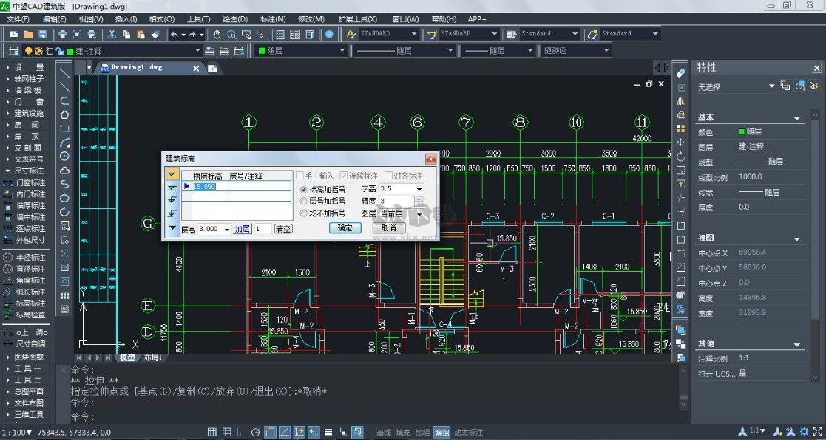Click the 15.850 elevation cell
This screenshot has width=826, height=440.
[205, 187]
